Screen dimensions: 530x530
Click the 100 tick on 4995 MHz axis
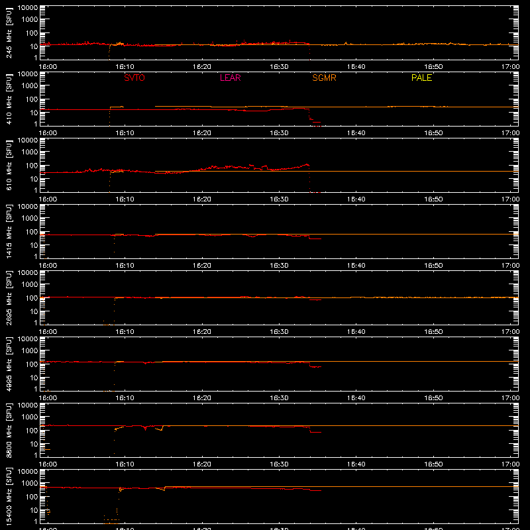(x=32, y=364)
